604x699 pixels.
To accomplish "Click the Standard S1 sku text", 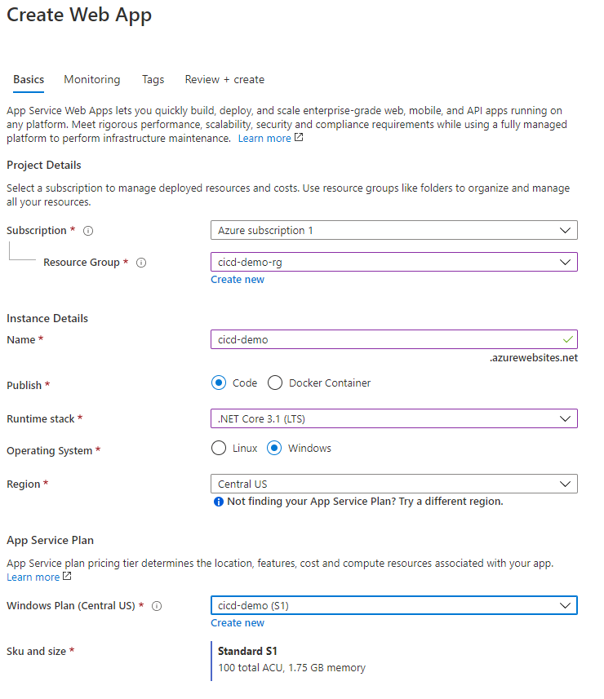I will 247,652.
